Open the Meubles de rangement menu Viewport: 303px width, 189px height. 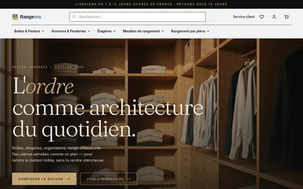coord(144,31)
